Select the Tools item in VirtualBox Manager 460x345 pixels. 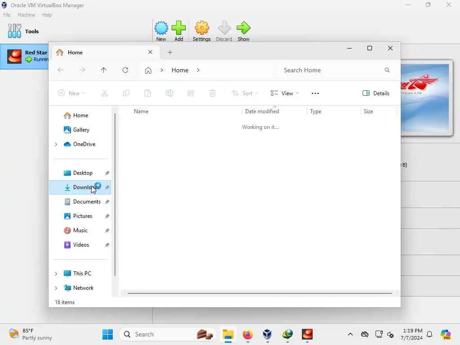tap(23, 31)
